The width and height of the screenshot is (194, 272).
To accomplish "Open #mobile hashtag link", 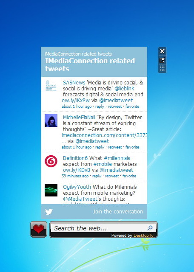I will pos(103,164).
